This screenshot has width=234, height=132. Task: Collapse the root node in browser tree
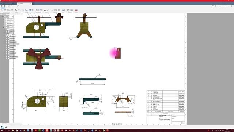pyautogui.click(x=2, y=16)
